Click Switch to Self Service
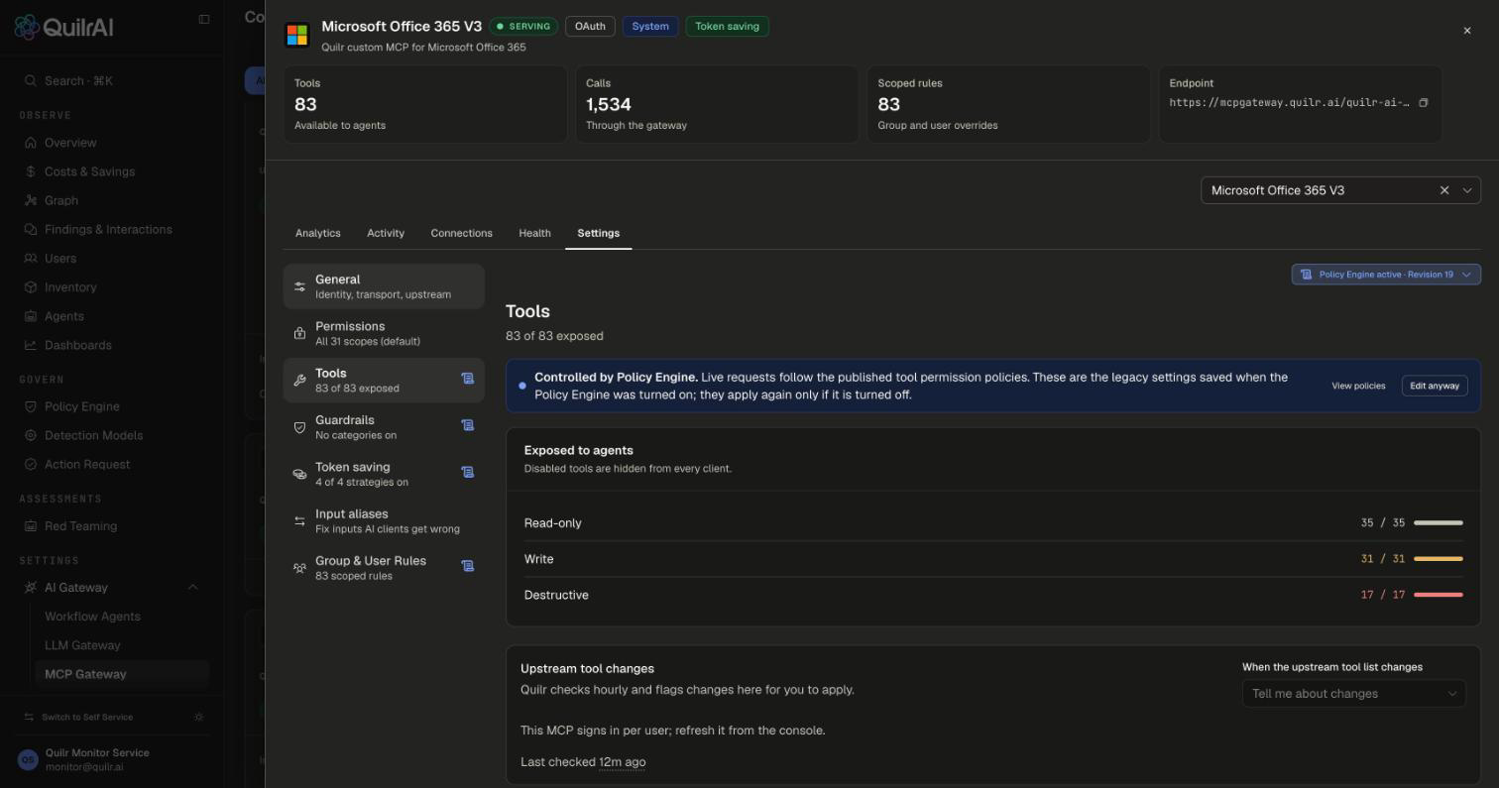The width and height of the screenshot is (1499, 788). pyautogui.click(x=87, y=717)
